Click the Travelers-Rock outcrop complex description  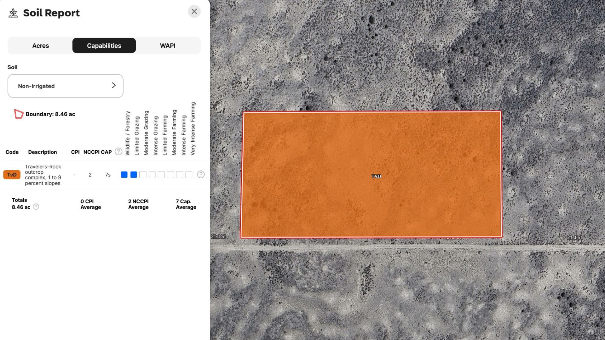[x=43, y=175]
